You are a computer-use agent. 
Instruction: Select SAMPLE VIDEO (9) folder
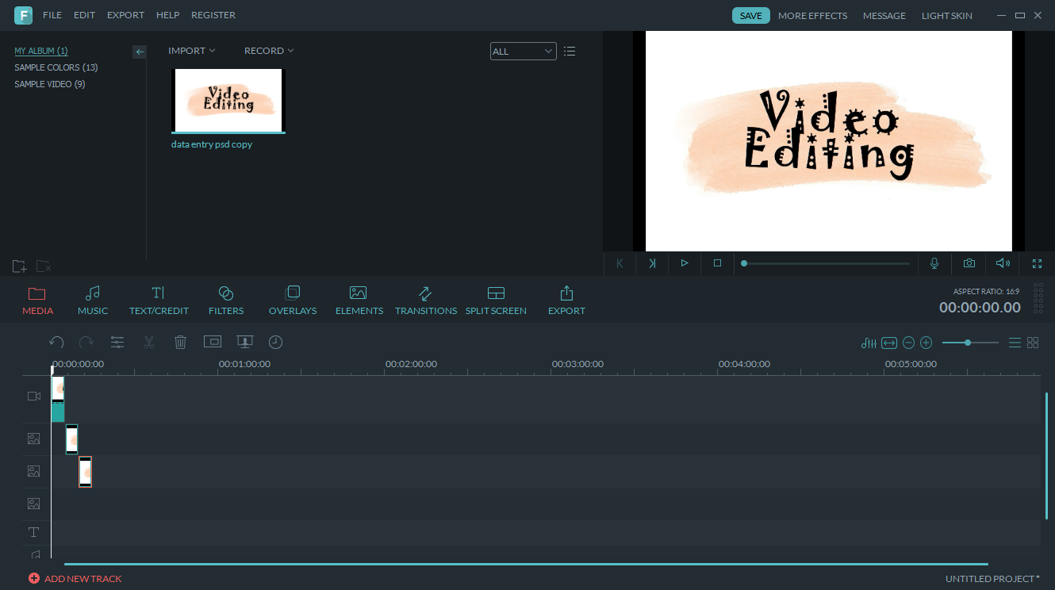[50, 84]
